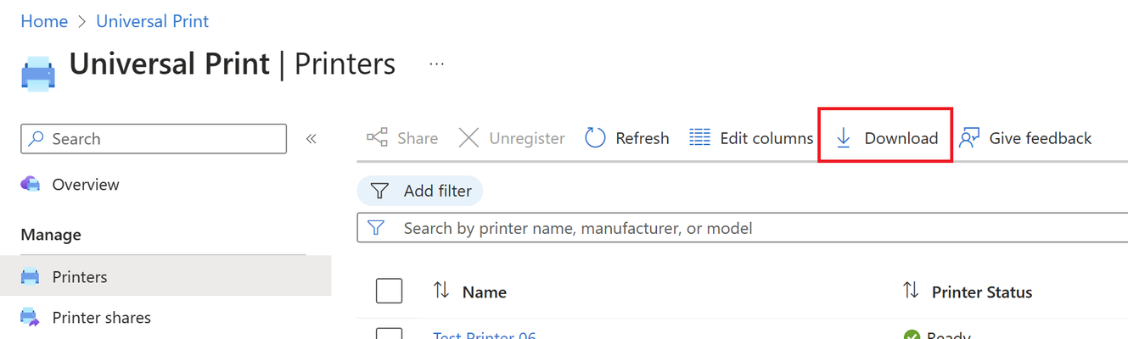Click the Printer Status sort arrows icon
Image resolution: width=1128 pixels, height=339 pixels.
tap(911, 291)
